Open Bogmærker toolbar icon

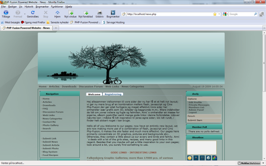coord(113,14)
